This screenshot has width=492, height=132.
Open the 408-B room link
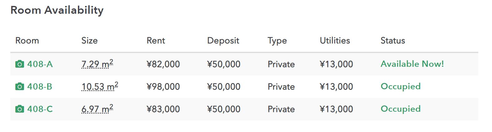point(40,87)
